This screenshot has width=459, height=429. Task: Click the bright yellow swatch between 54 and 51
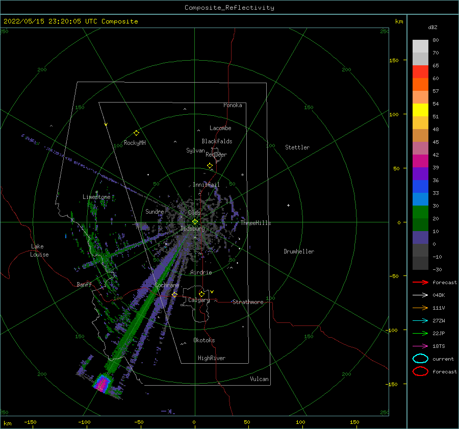tap(420, 110)
